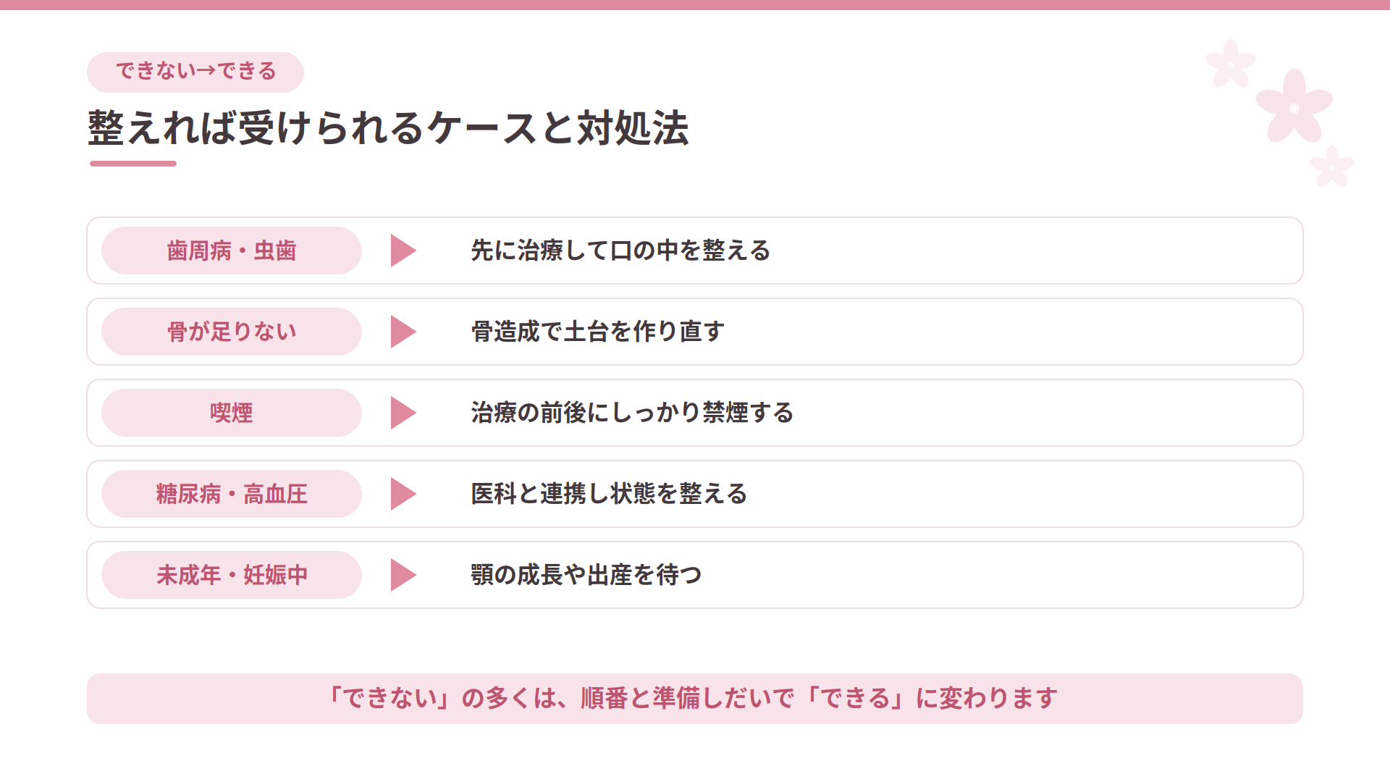1390x782 pixels.
Task: Click the text 先に治療して口の中を整える
Action: 620,251
